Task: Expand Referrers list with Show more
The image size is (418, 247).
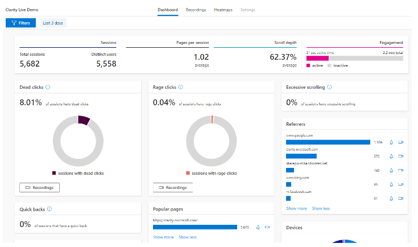Action: pos(296,209)
